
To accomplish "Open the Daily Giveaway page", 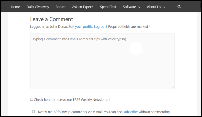I will pyautogui.click(x=38, y=7).
